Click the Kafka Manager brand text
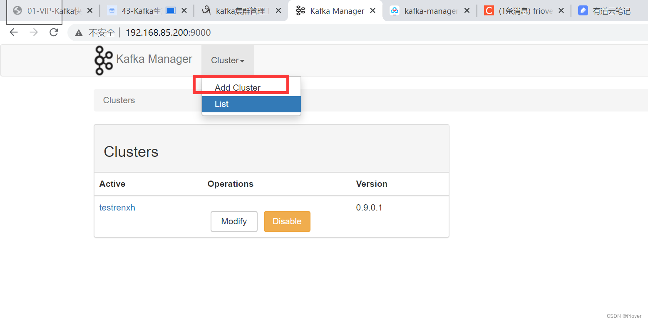Viewport: 648px width, 322px height. click(154, 59)
